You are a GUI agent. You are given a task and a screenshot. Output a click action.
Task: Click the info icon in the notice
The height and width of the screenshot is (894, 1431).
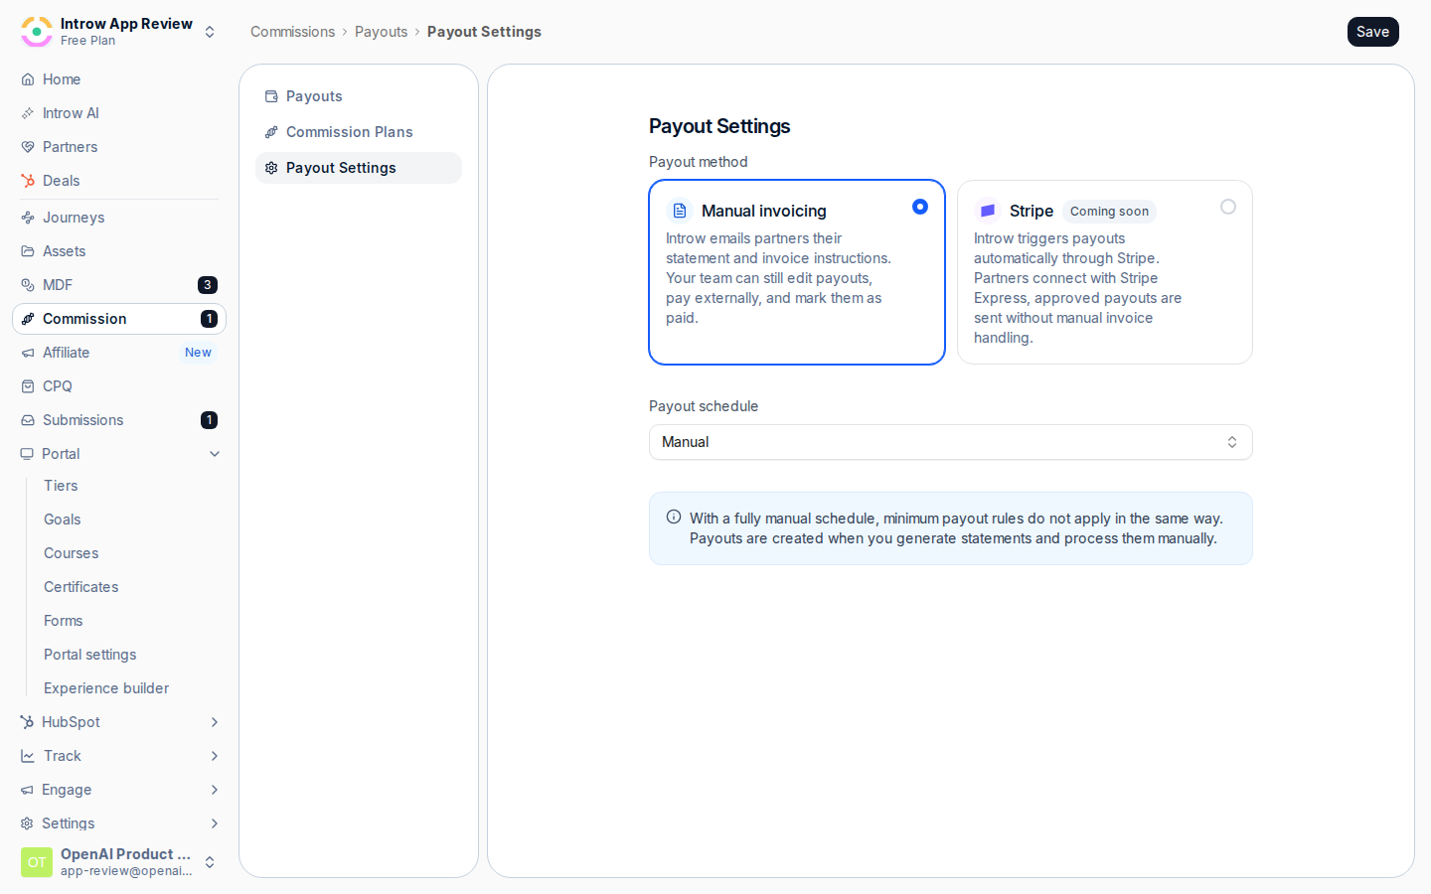(674, 517)
